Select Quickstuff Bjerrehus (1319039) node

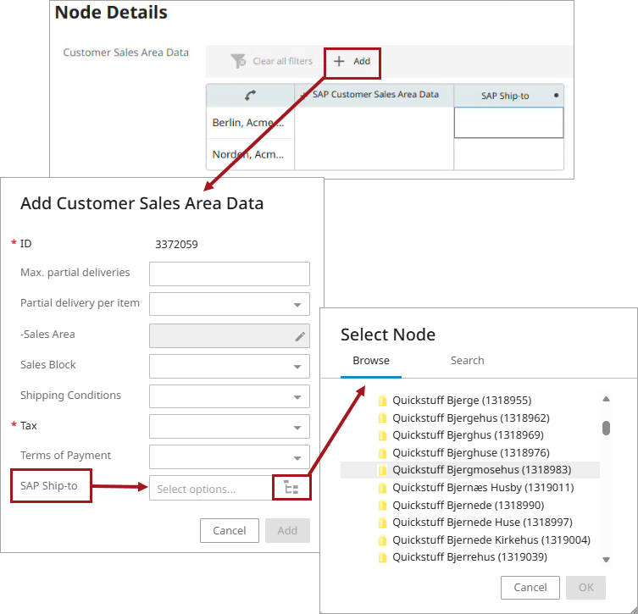pyautogui.click(x=469, y=557)
